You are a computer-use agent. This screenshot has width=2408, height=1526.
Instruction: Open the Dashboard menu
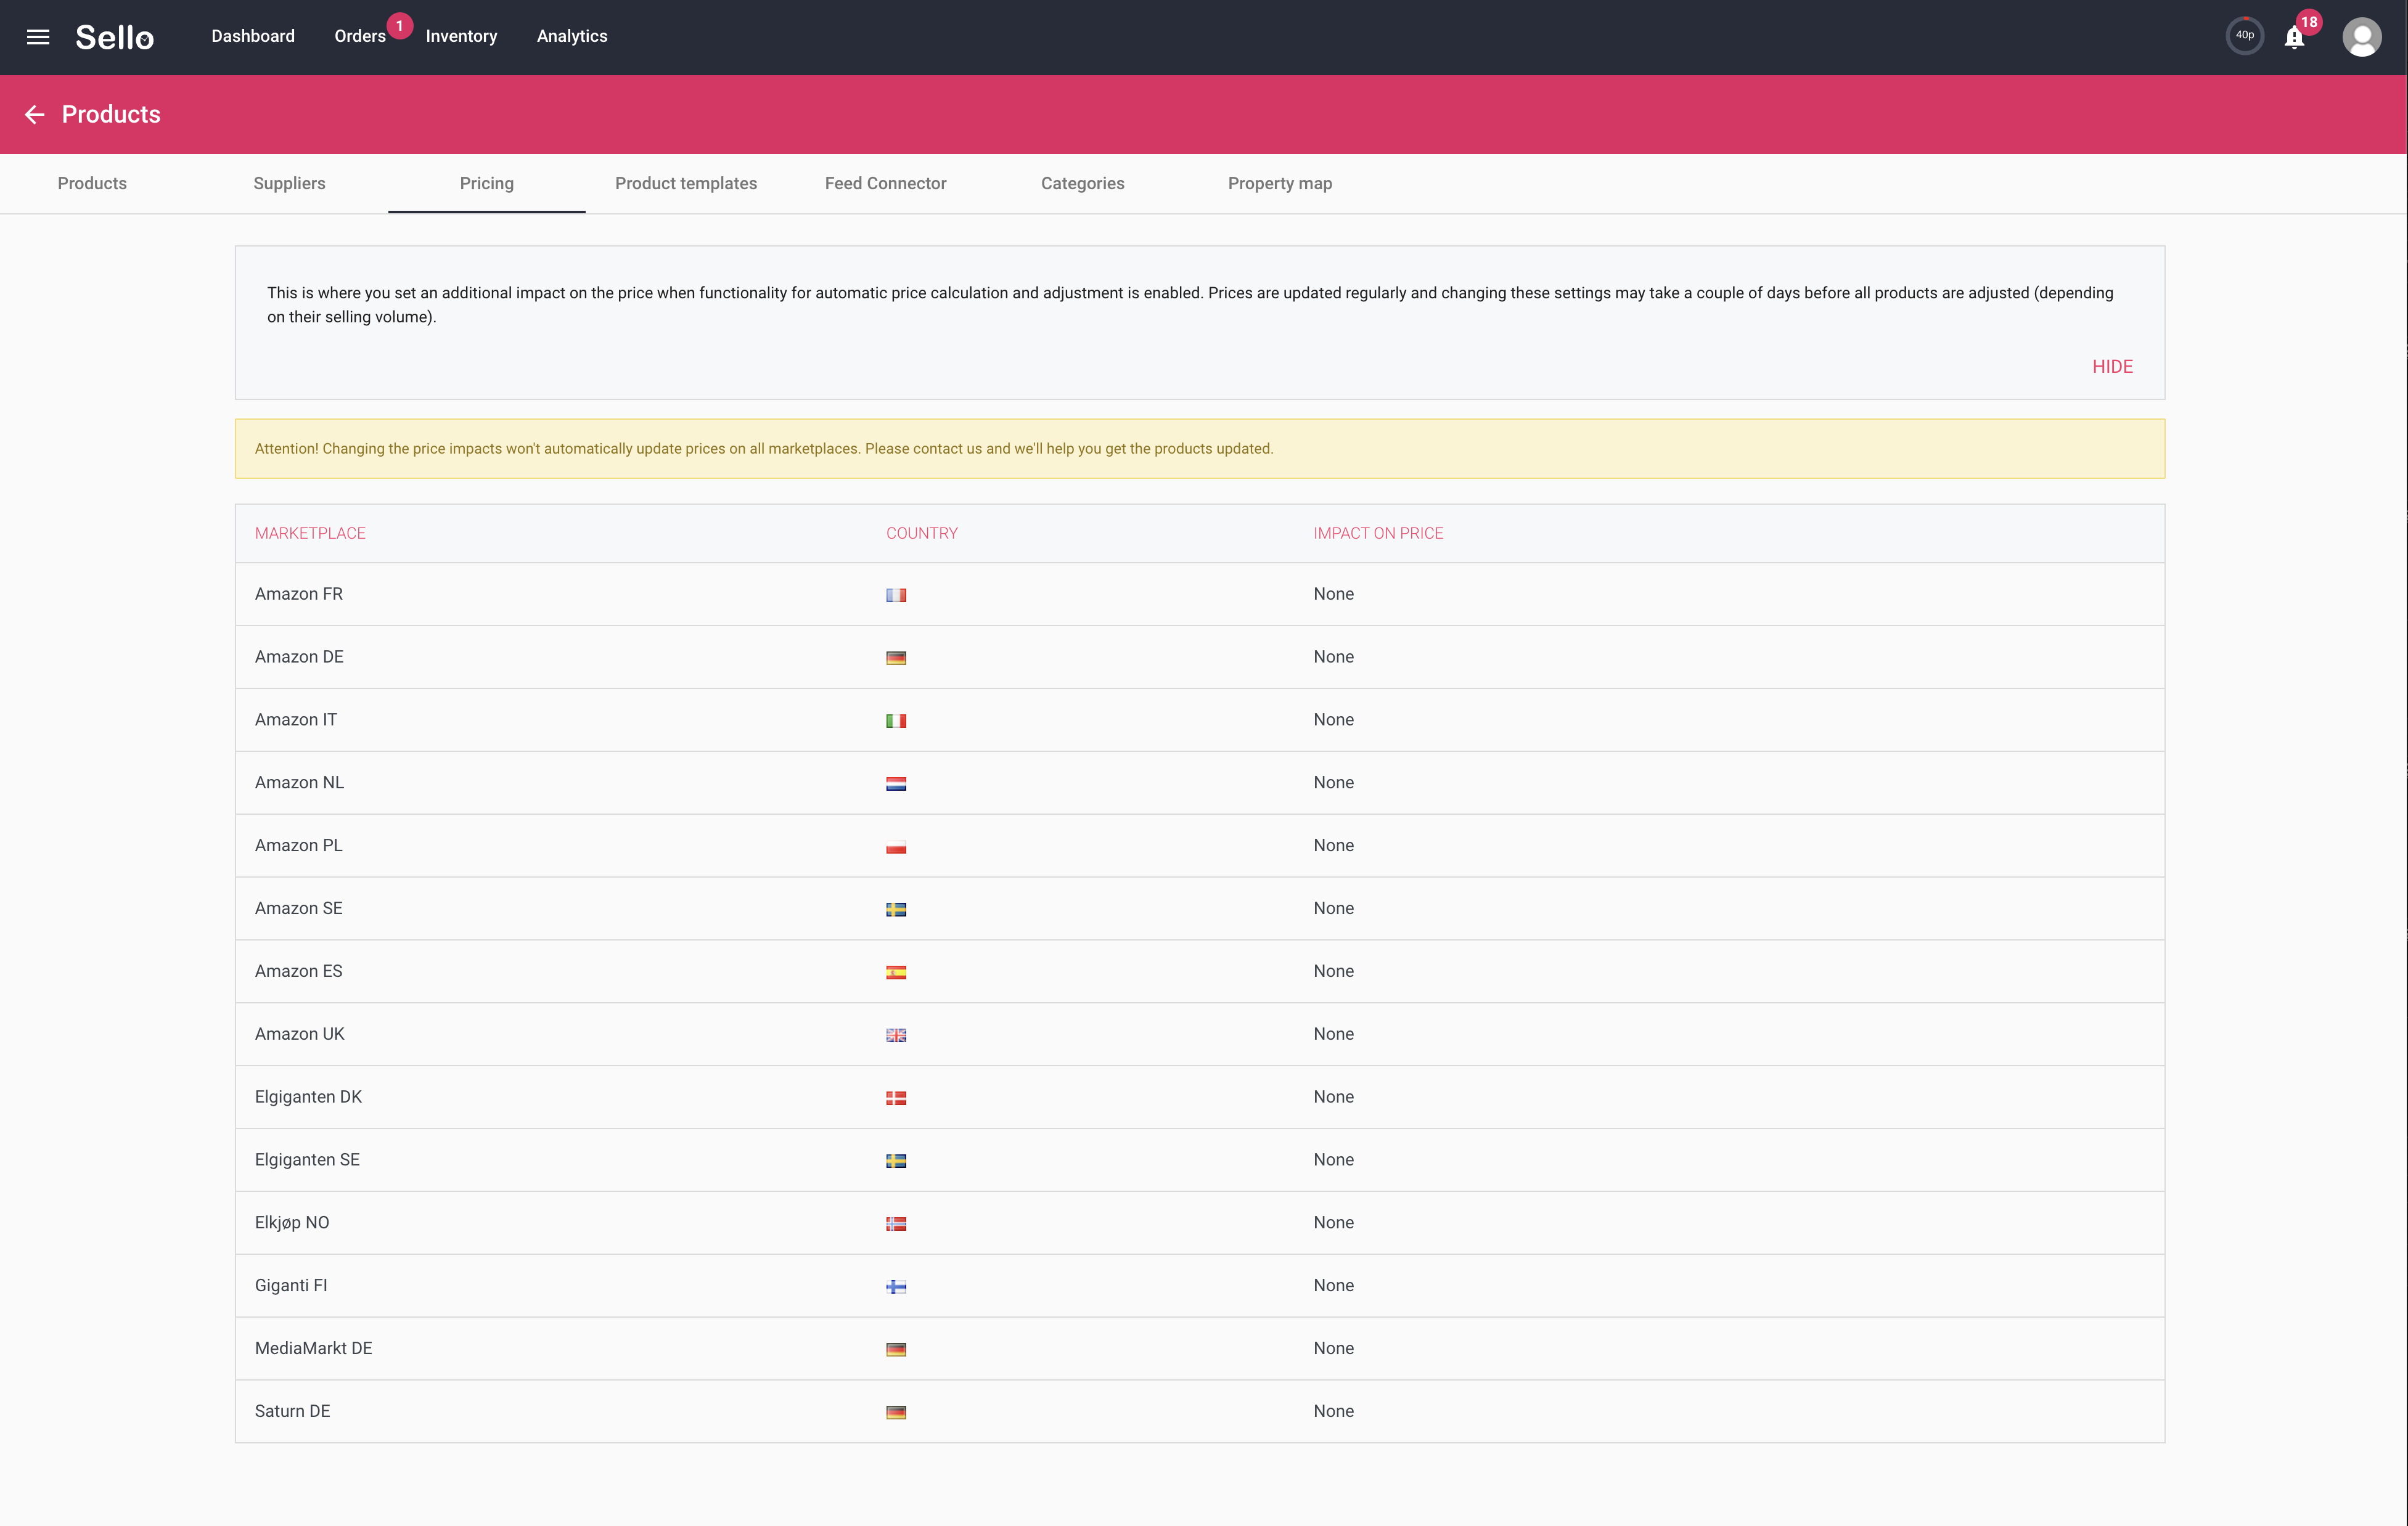pyautogui.click(x=253, y=36)
